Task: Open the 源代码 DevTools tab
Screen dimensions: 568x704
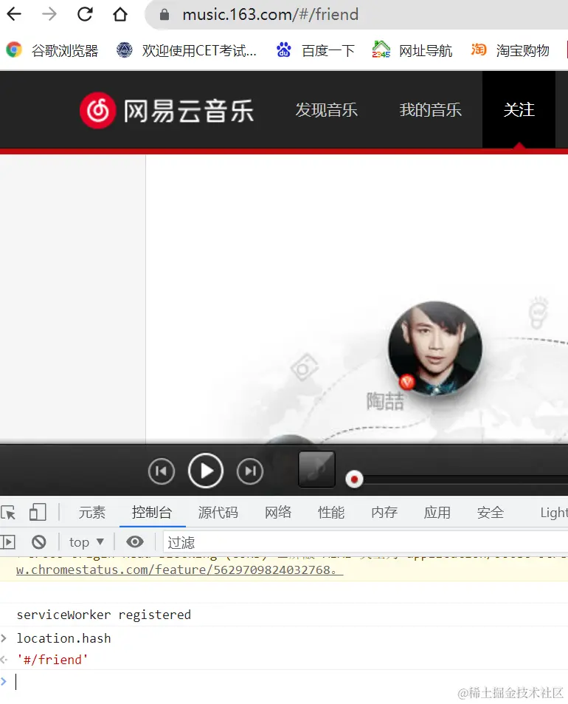Action: coord(218,512)
